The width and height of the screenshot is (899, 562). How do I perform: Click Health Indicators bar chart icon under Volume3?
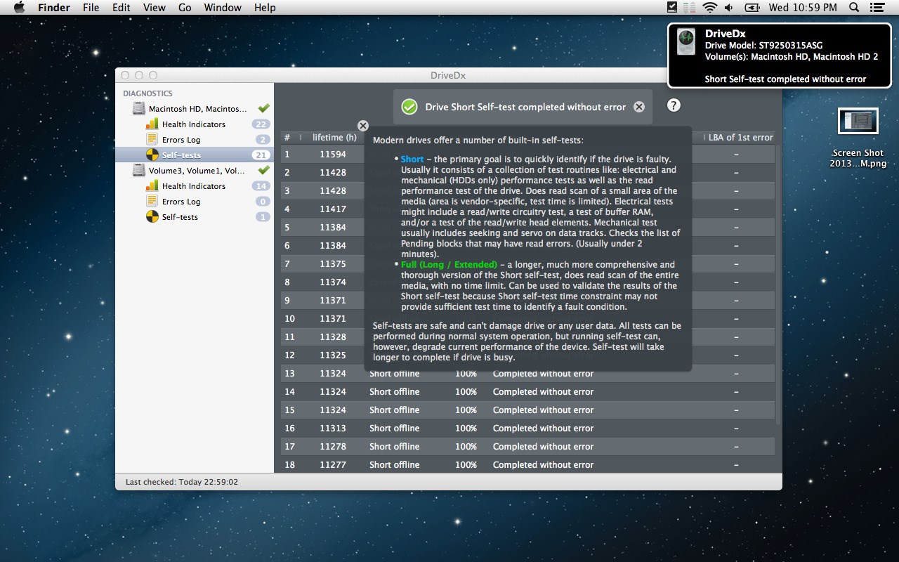(x=152, y=186)
